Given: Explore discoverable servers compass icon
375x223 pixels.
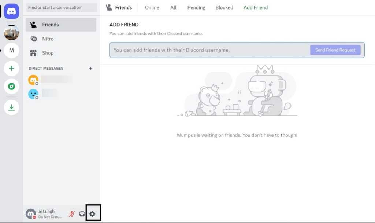Looking at the screenshot, I should (x=11, y=87).
